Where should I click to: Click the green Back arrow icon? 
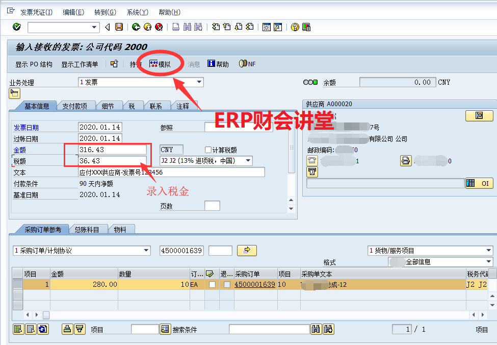pos(136,27)
